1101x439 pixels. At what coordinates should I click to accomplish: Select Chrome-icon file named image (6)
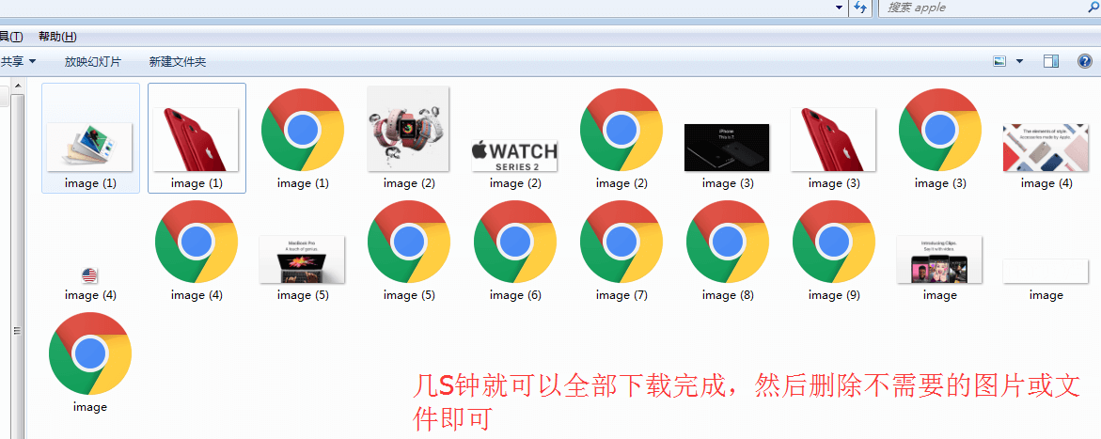514,250
